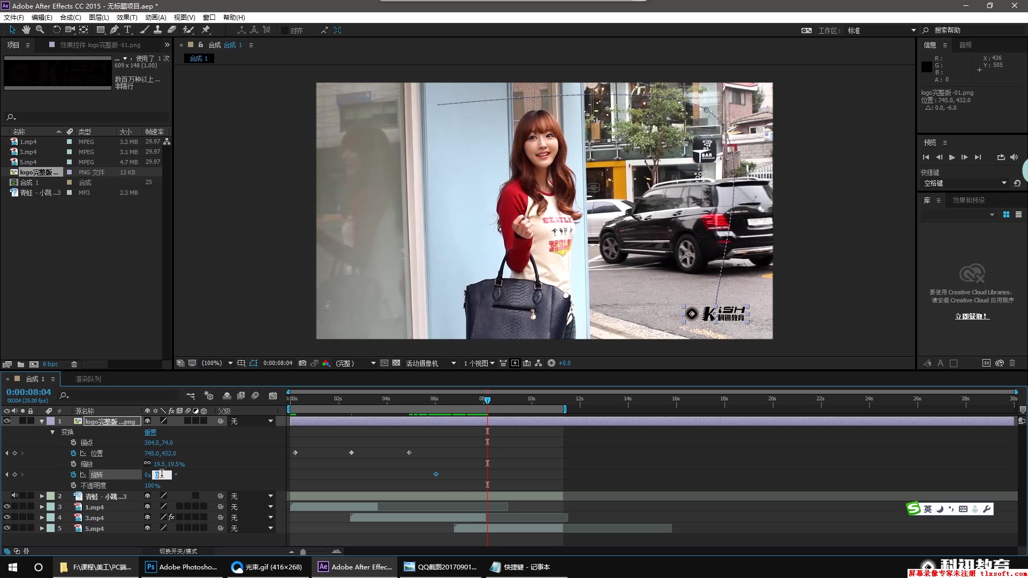Open the composition mini-flowchart icon in the timeline
The height and width of the screenshot is (578, 1028).
coord(191,396)
